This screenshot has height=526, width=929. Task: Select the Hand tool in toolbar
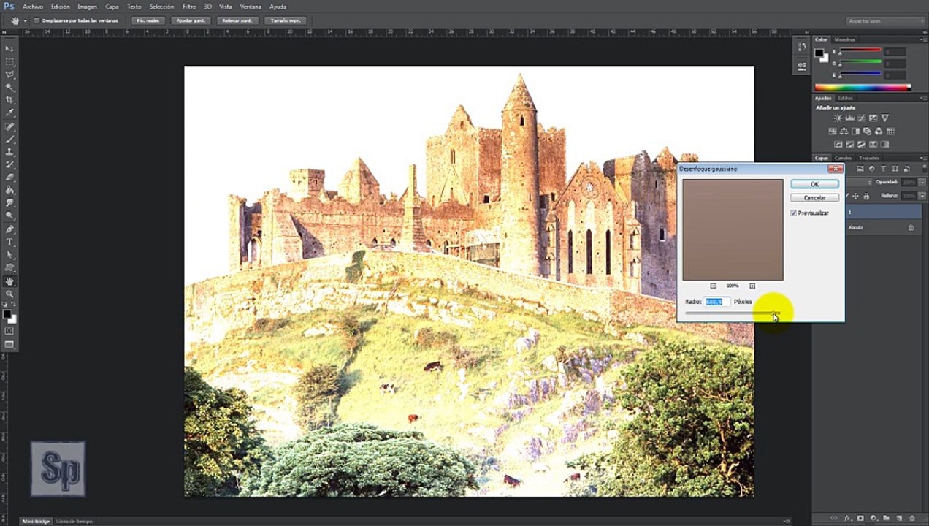coord(10,281)
